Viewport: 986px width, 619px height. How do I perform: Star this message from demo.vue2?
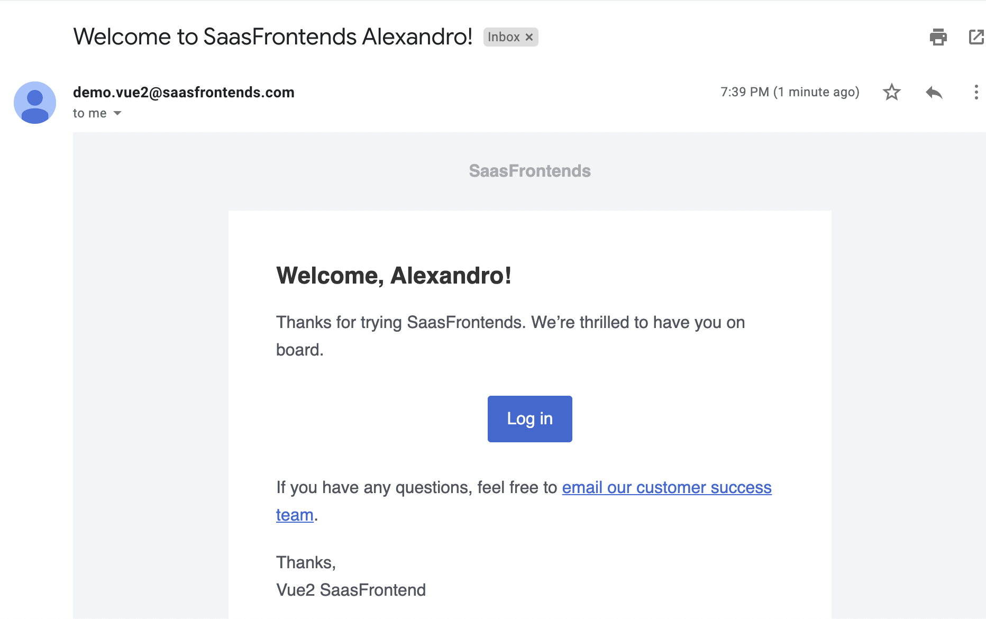(892, 92)
